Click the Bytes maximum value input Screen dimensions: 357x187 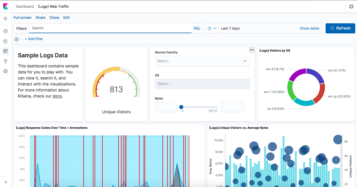(x=232, y=107)
